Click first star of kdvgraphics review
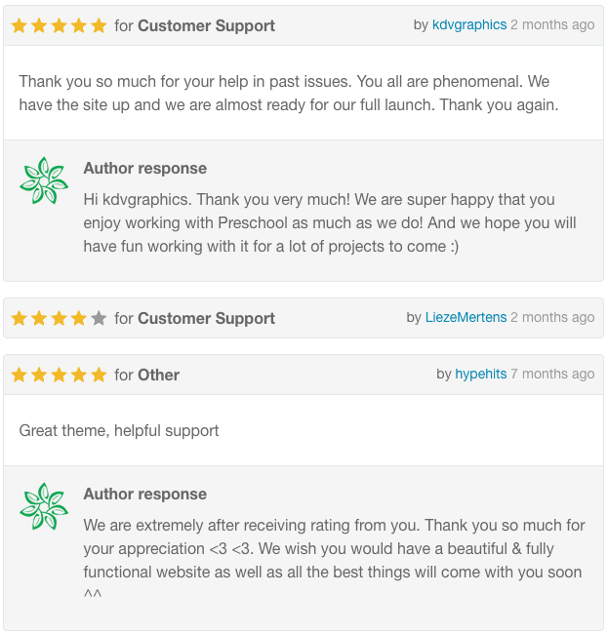The width and height of the screenshot is (608, 634). click(x=19, y=26)
